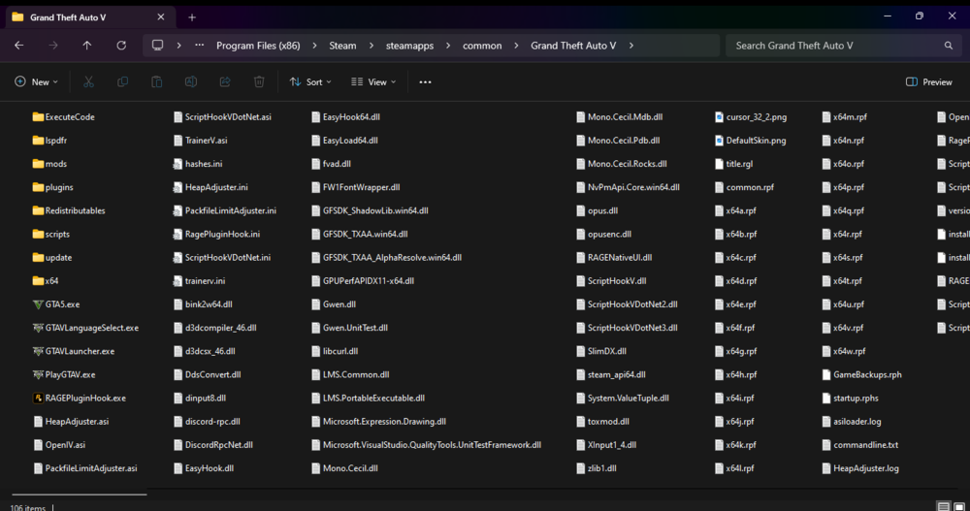Click the Back navigation arrow
Viewport: 970px width, 511px height.
(x=19, y=46)
